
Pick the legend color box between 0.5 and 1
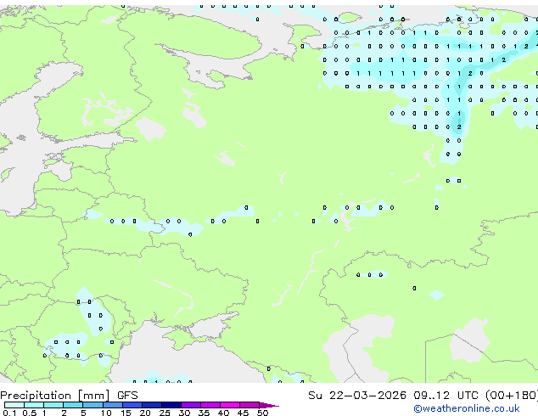coord(34,405)
